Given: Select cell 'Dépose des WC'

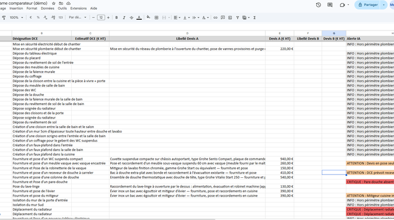Looking at the screenshot, I should tap(42, 90).
